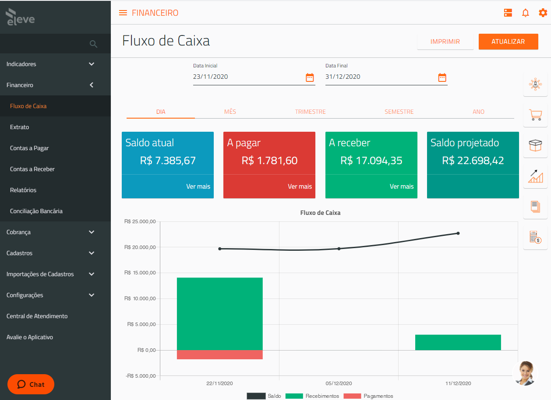Open the growth chart shortcut
Image resolution: width=551 pixels, height=400 pixels.
tap(535, 176)
